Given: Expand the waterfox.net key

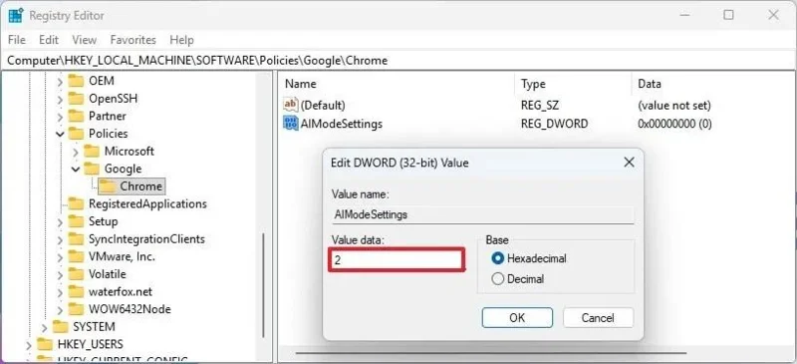Looking at the screenshot, I should click(60, 292).
